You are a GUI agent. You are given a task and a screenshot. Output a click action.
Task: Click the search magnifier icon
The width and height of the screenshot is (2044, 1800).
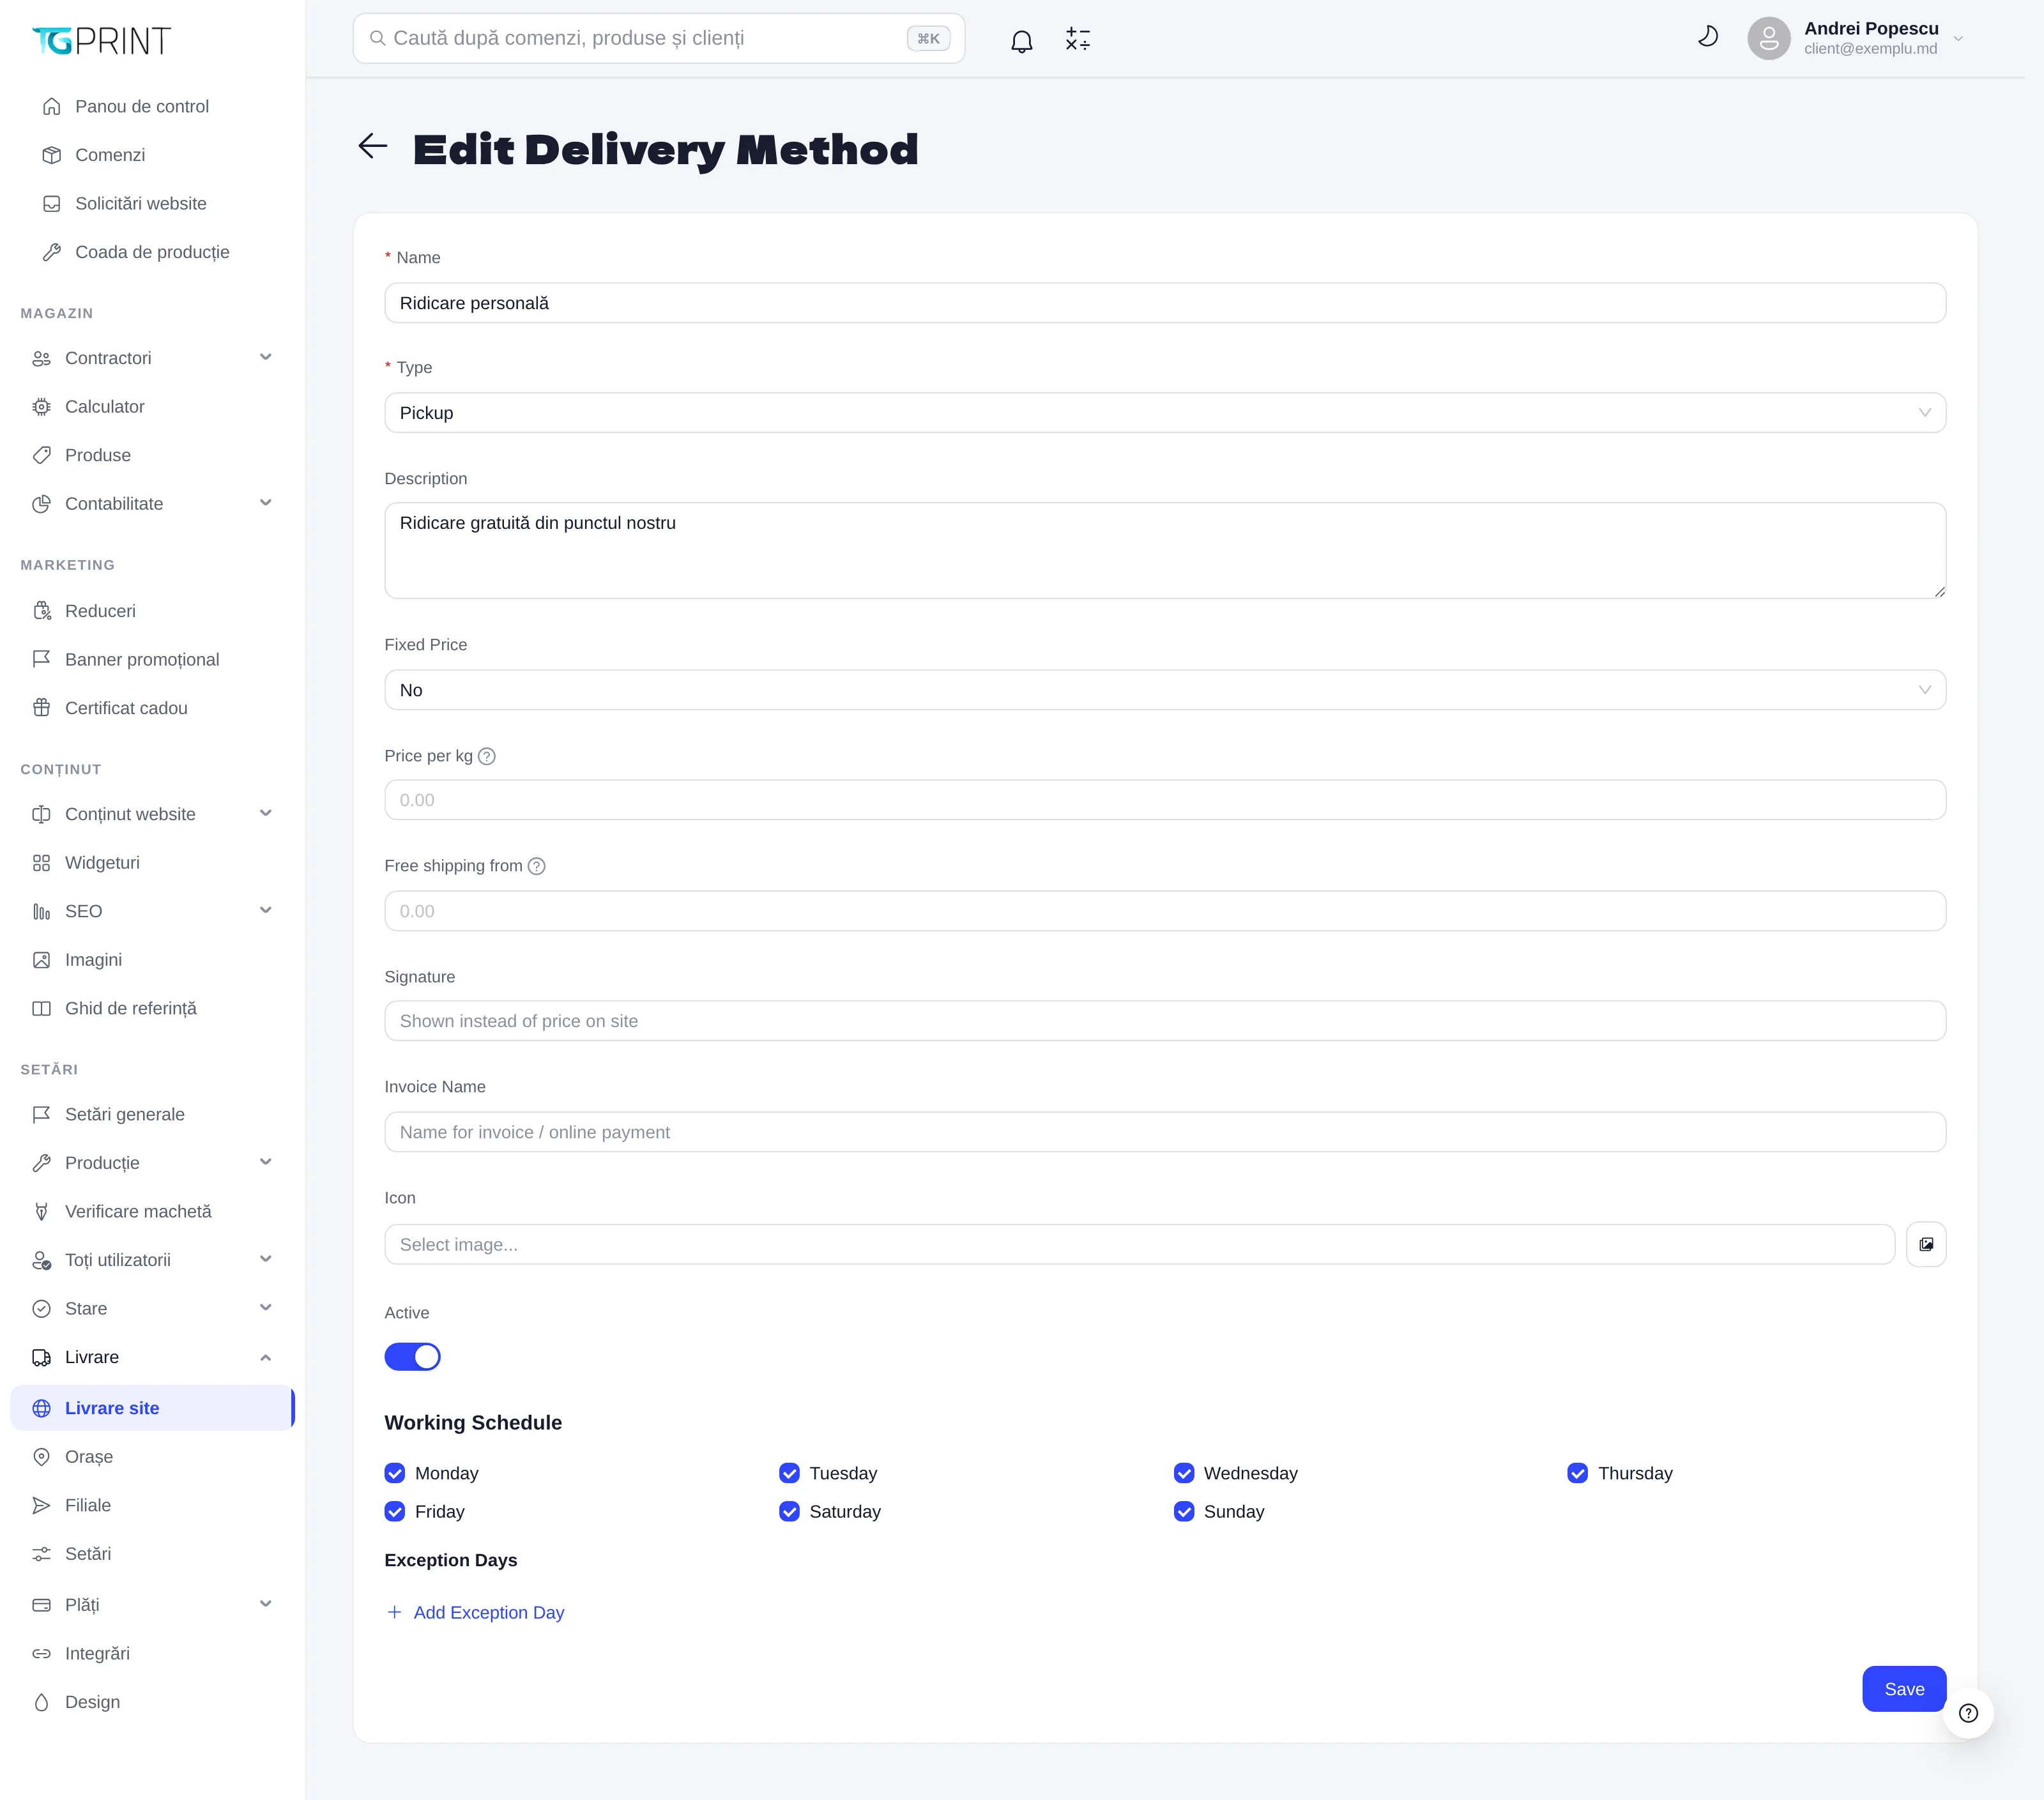[x=378, y=38]
